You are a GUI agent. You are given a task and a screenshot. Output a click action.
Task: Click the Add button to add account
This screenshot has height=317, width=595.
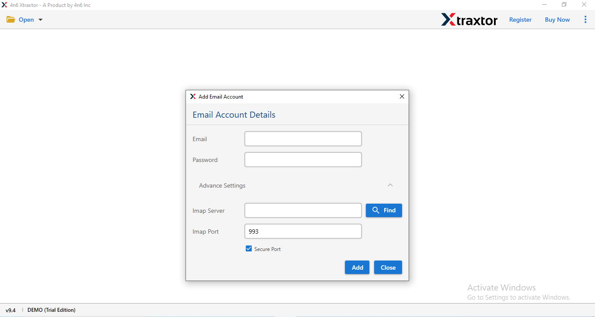357,267
